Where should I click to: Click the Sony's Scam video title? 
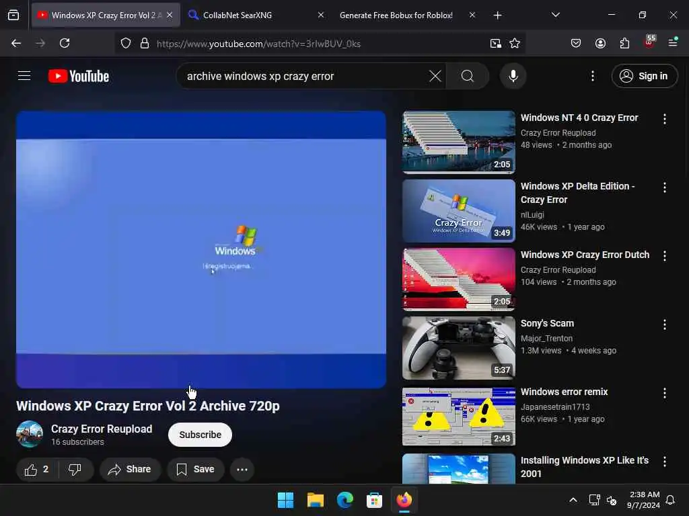click(547, 323)
